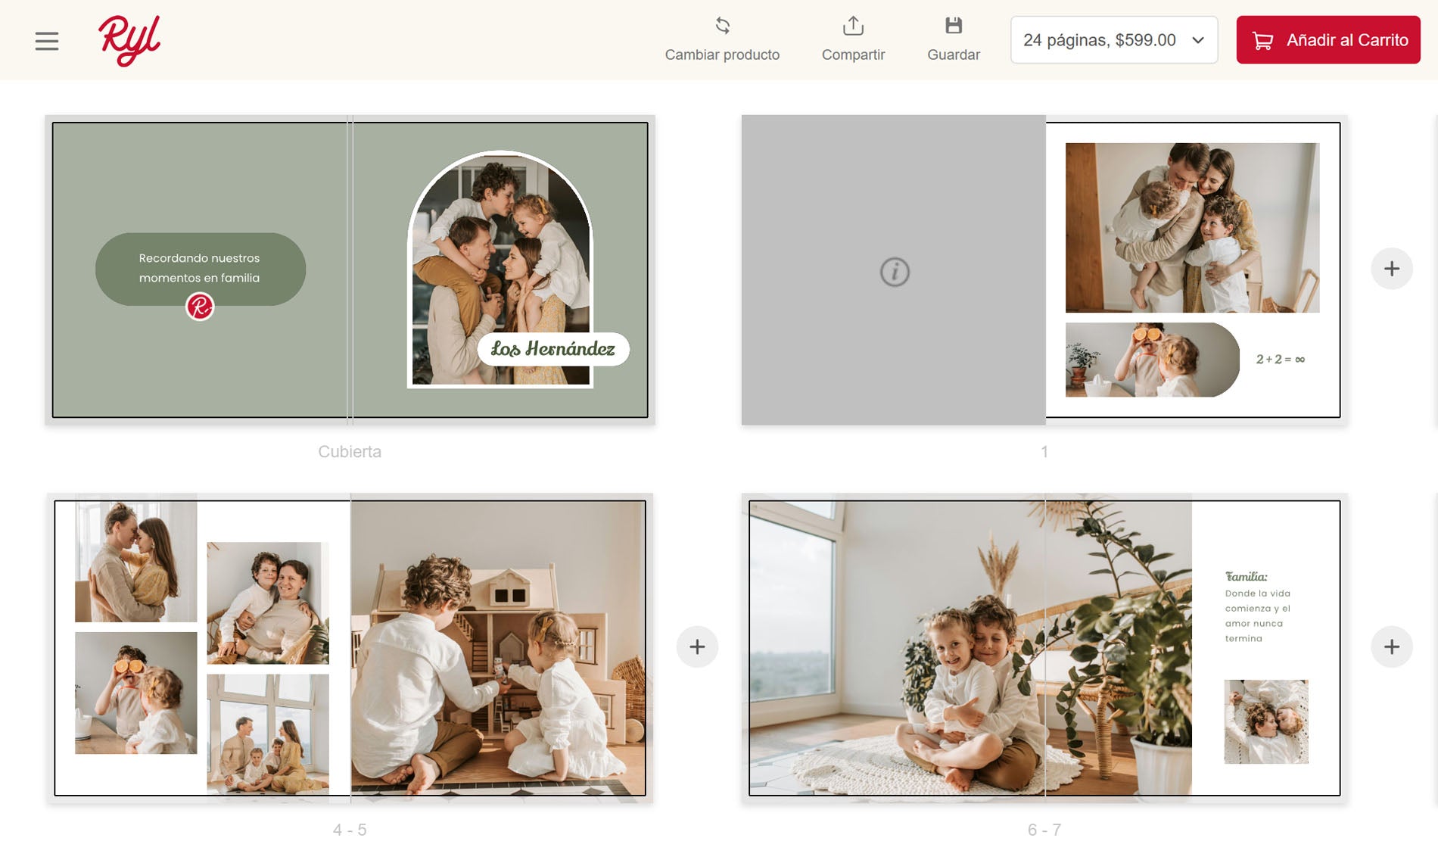
Task: Add pages after spread 6 - 7
Action: click(1391, 646)
